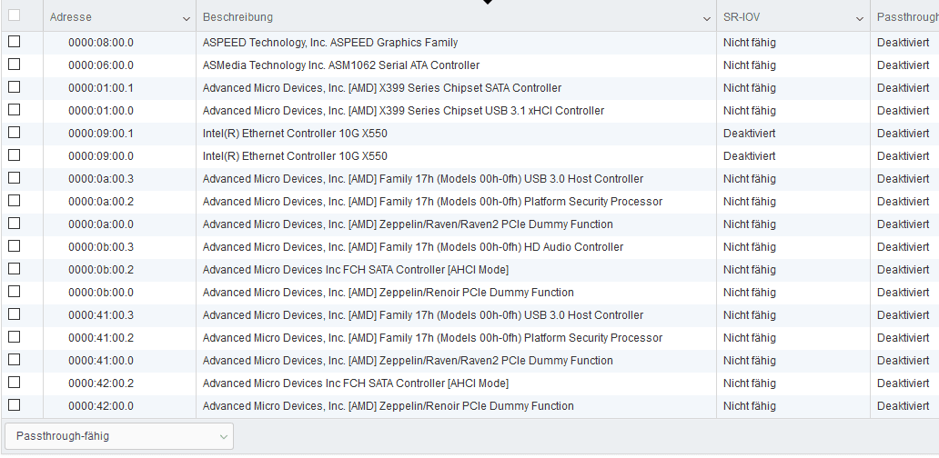Open the Passthrough-fähig filter dropdown

[119, 436]
